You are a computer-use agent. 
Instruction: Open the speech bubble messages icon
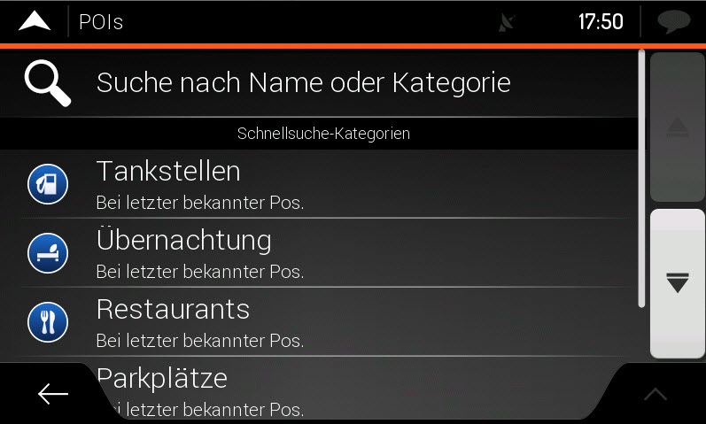[673, 22]
